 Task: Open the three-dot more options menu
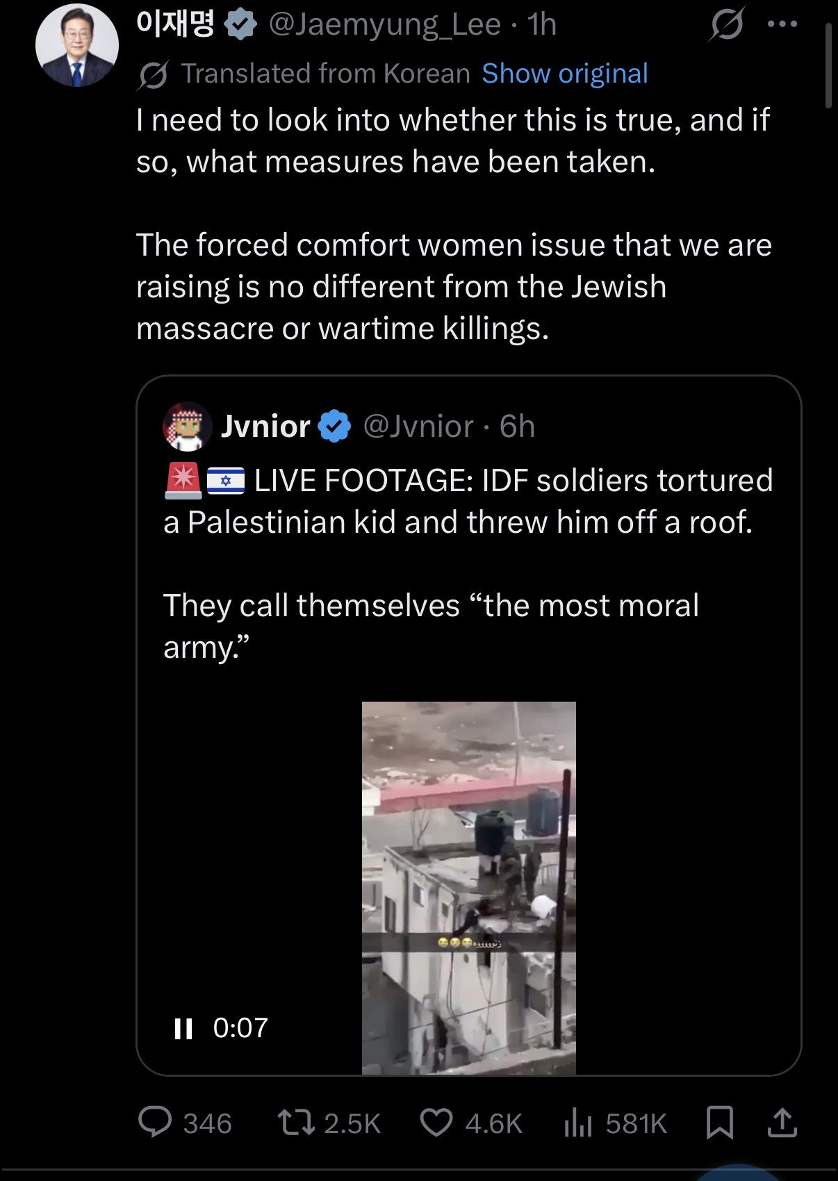click(782, 24)
